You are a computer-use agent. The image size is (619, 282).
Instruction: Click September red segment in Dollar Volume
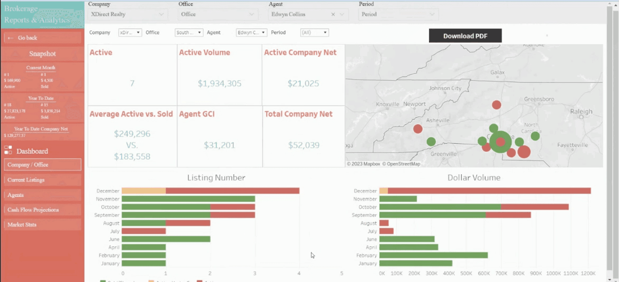508,215
